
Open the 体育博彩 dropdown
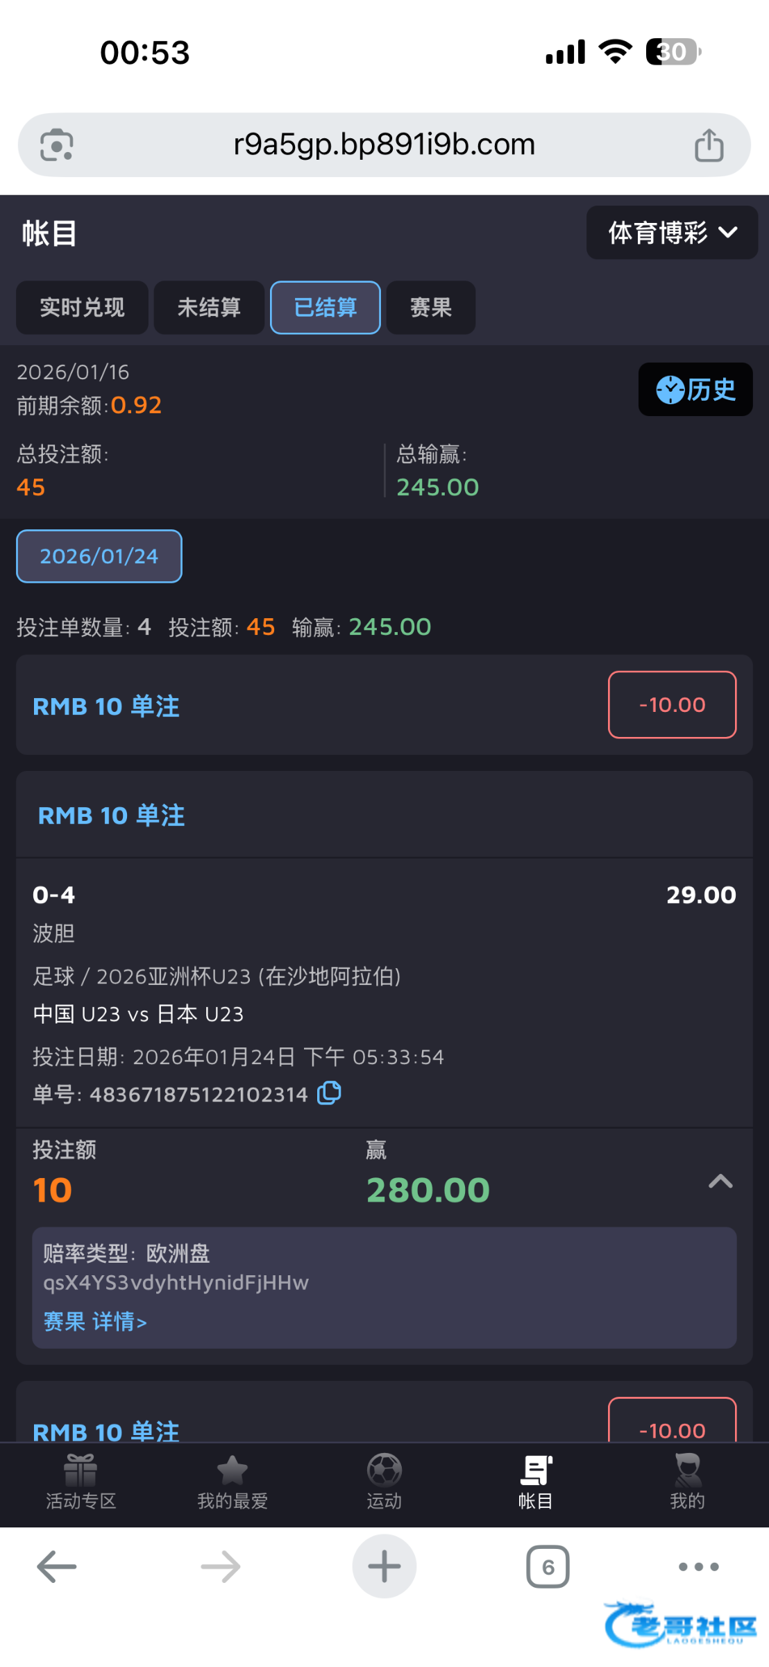click(x=672, y=233)
